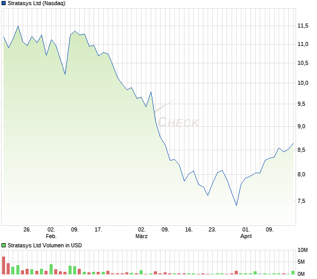Click the 10M volume axis label

coord(303,250)
